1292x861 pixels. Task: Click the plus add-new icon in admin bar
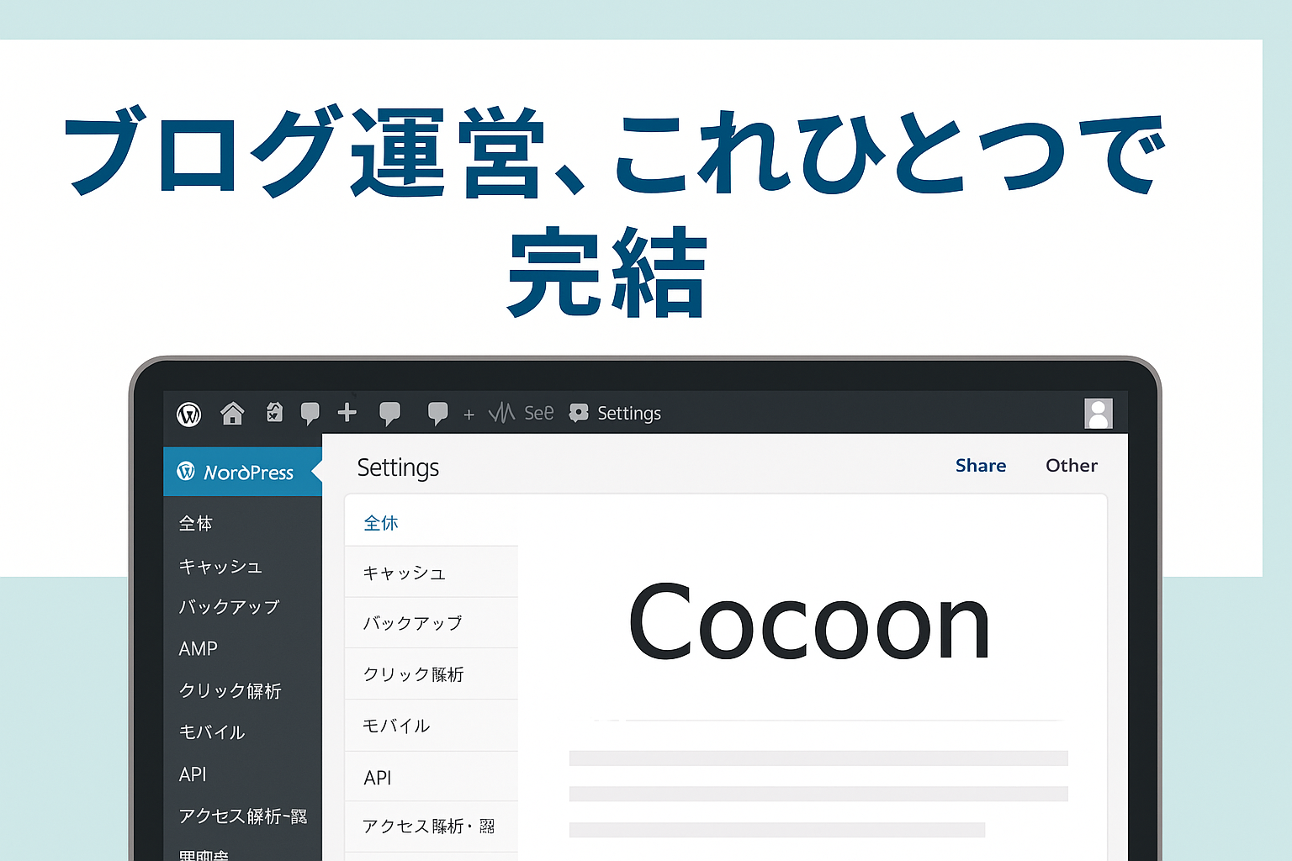coord(347,412)
